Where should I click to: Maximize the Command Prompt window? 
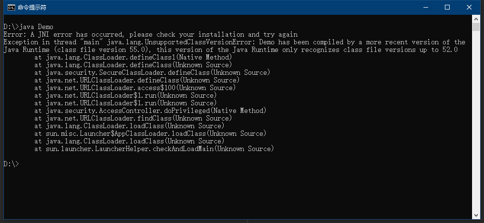tap(447, 8)
